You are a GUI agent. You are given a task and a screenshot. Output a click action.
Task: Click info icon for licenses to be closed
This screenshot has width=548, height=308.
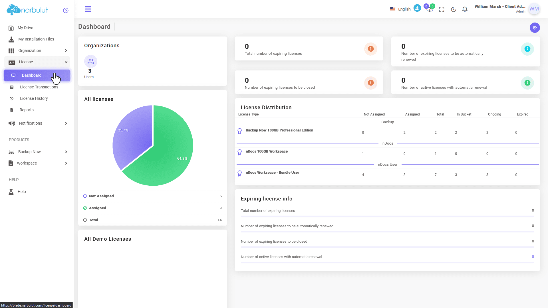pyautogui.click(x=371, y=83)
